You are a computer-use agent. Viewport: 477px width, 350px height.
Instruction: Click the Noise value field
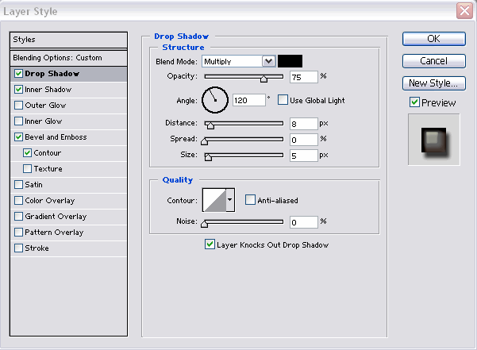point(304,222)
